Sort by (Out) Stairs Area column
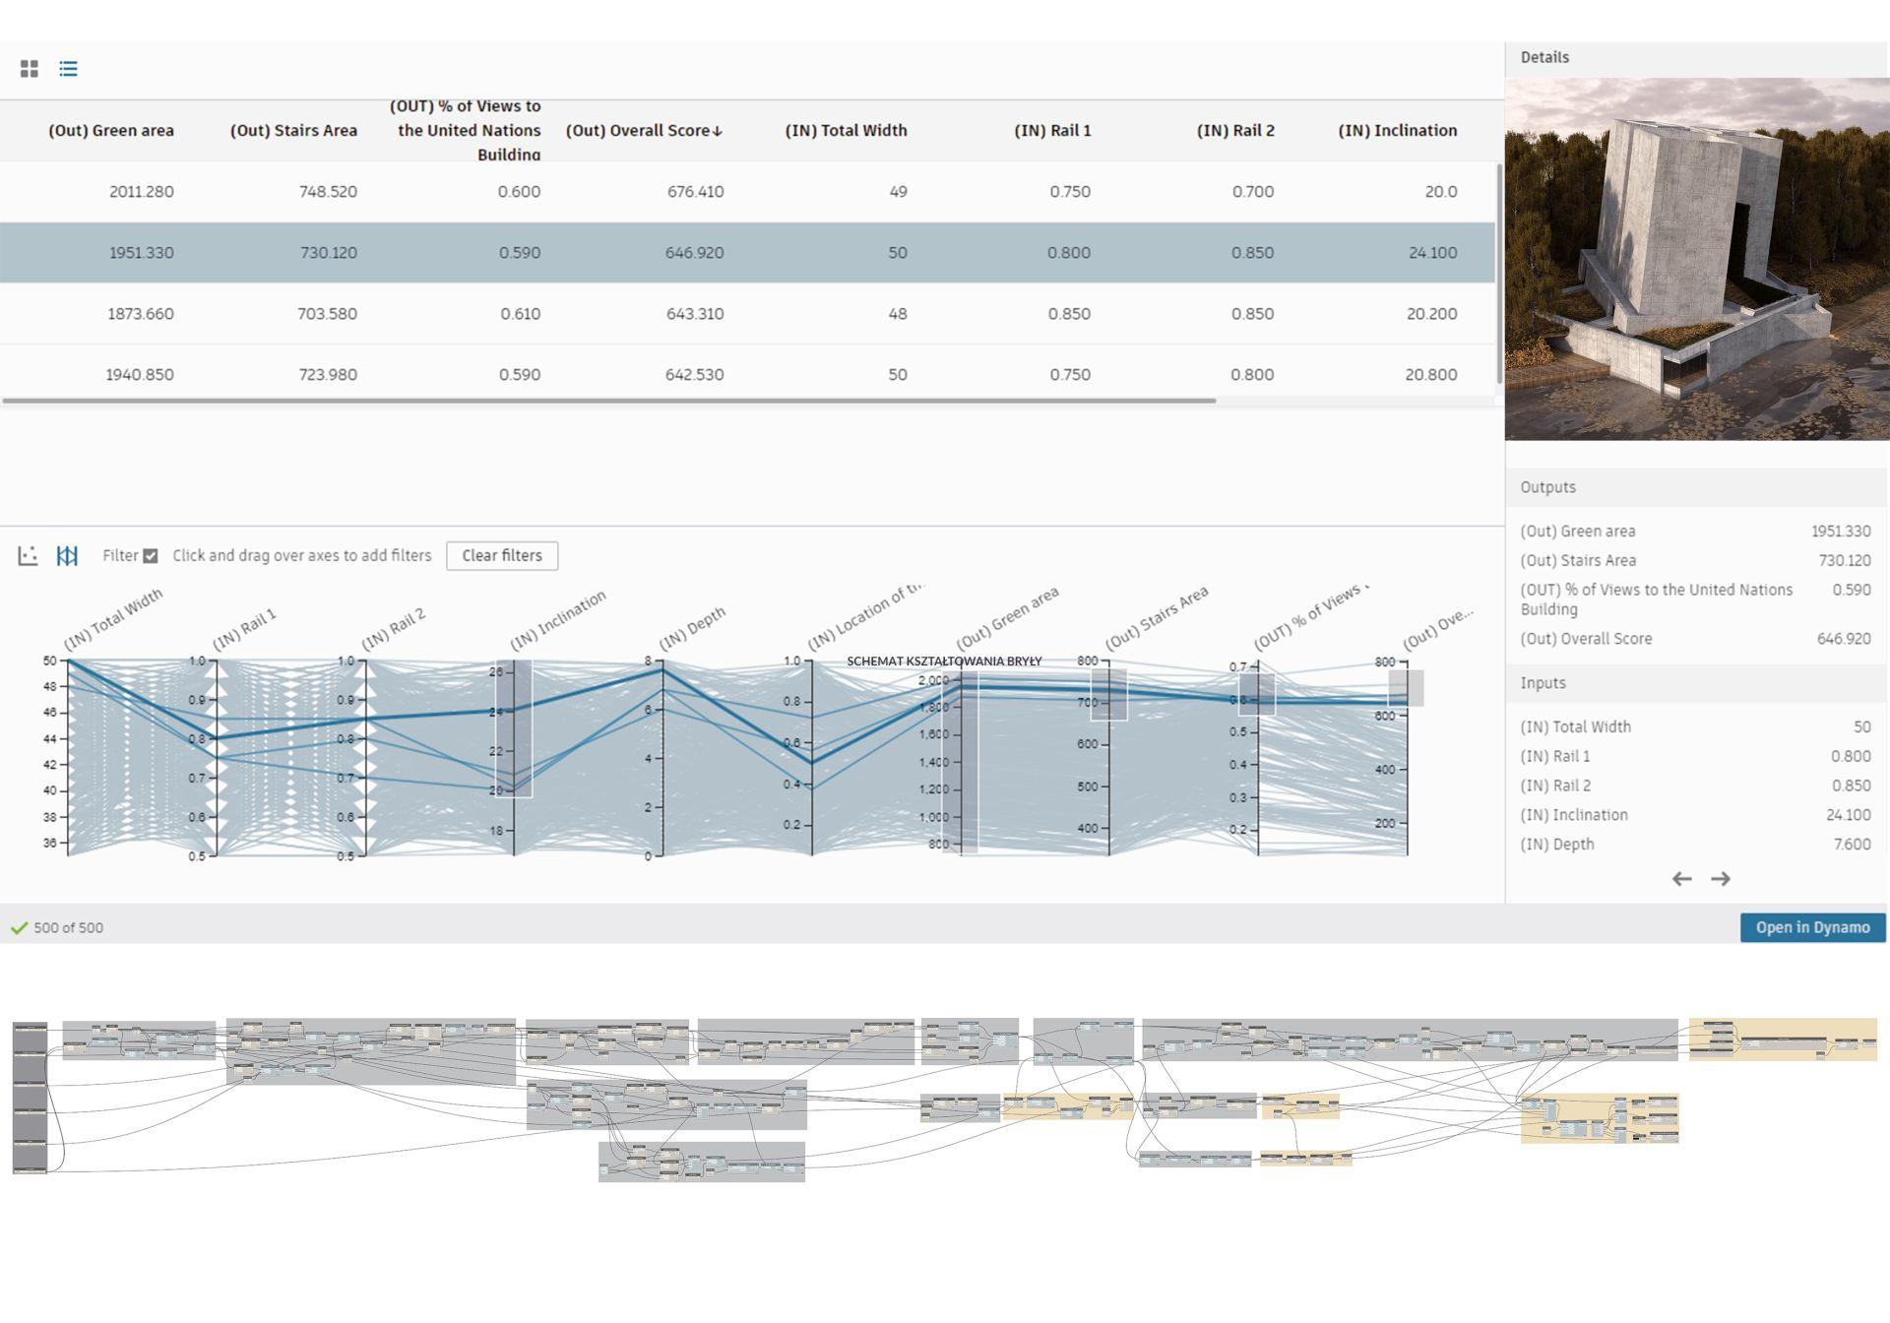The height and width of the screenshot is (1323, 1890). [293, 131]
